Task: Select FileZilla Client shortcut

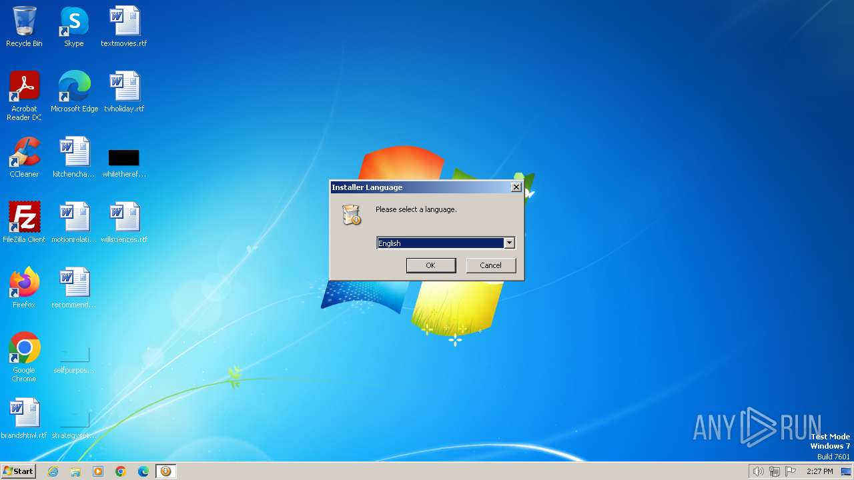Action: [24, 223]
